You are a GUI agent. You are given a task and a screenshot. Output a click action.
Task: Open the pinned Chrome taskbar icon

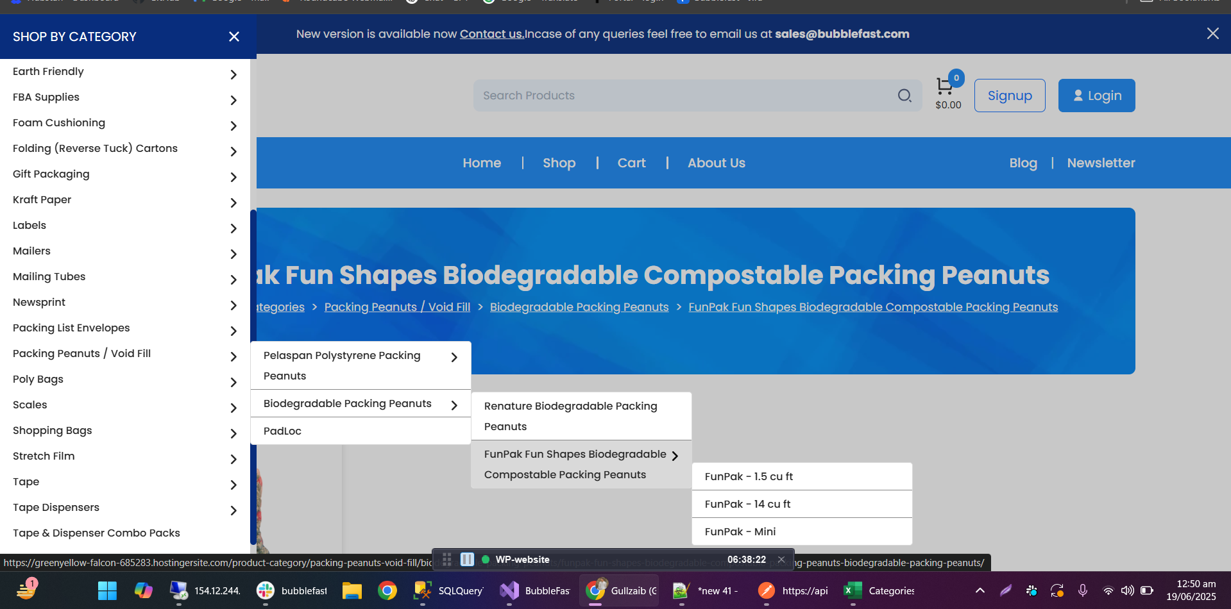[x=387, y=590]
